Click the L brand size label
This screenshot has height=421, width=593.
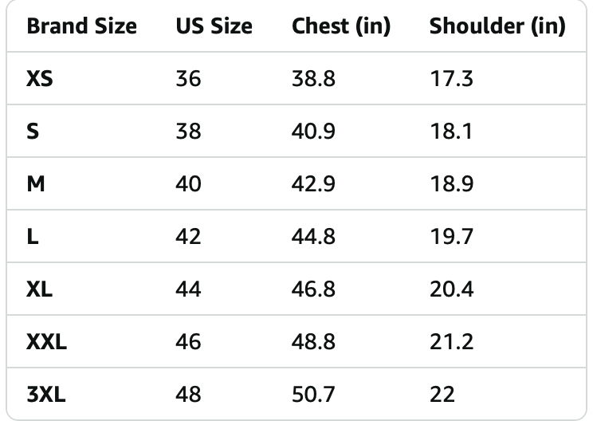(x=33, y=236)
